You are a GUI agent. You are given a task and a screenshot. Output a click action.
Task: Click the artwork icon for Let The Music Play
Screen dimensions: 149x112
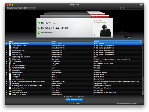(x=10, y=88)
